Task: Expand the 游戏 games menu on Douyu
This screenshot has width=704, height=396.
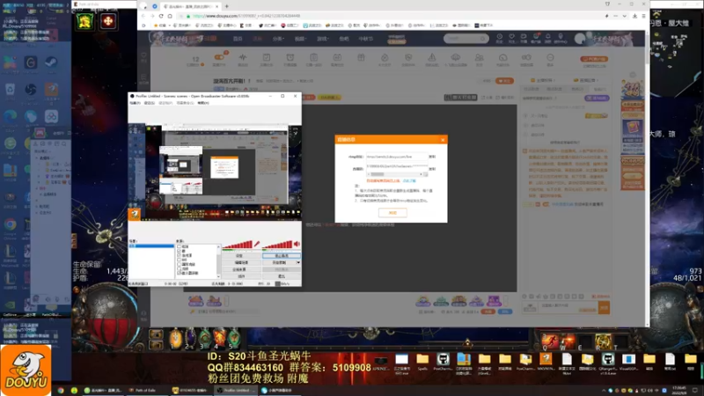Action: point(322,39)
